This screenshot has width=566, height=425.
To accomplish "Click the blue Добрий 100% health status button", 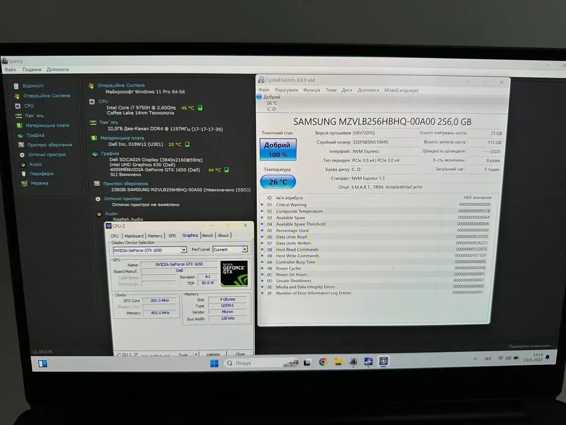I will (278, 150).
